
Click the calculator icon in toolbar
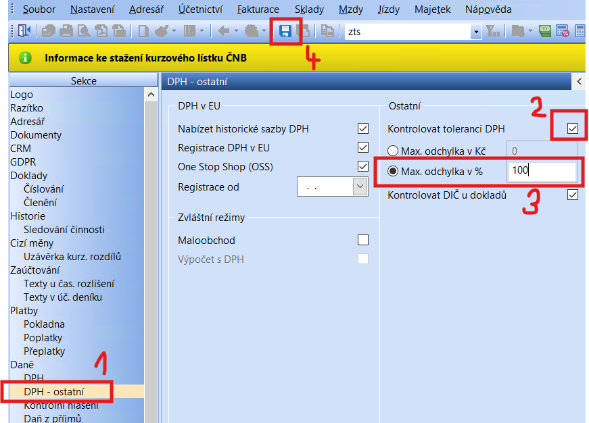580,31
